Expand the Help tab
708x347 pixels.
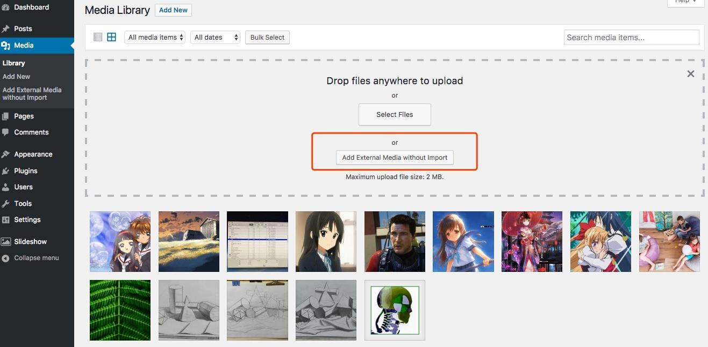685,2
